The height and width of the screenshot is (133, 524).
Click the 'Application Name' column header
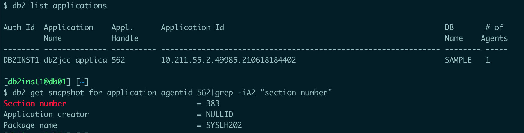[69, 33]
